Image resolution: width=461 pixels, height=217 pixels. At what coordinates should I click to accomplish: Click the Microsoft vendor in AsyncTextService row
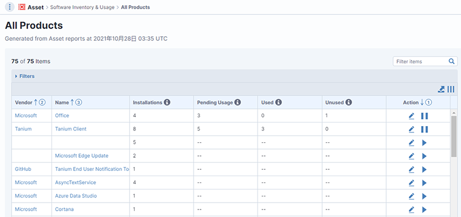(x=26, y=182)
